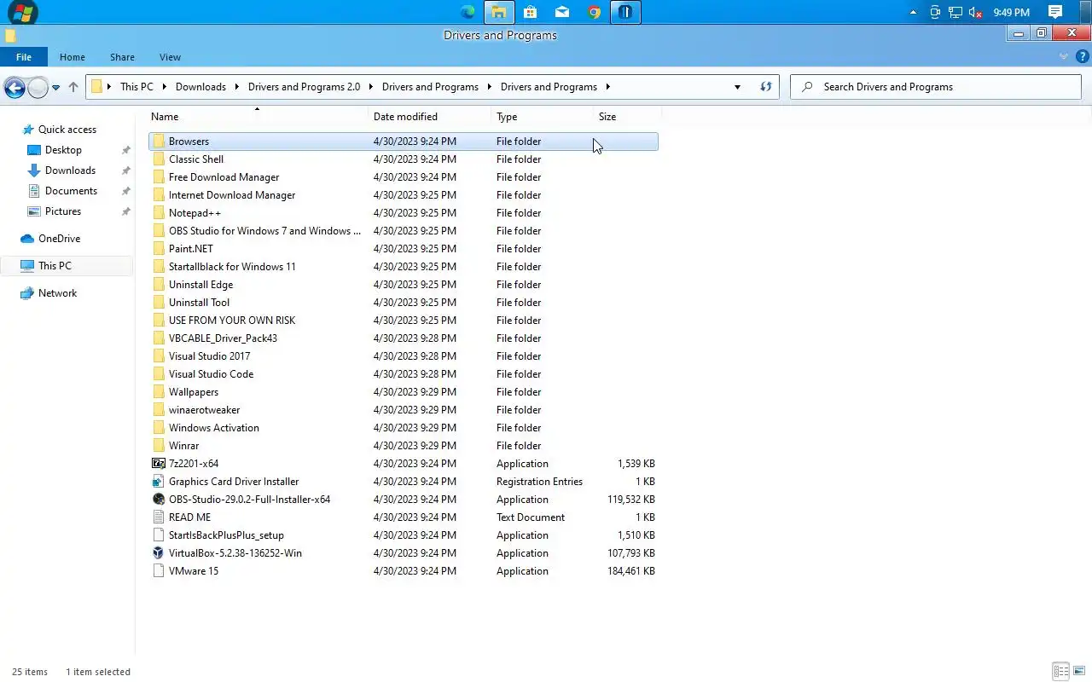Image resolution: width=1092 pixels, height=682 pixels.
Task: Select the Classic Shell folder icon
Action: pos(158,159)
